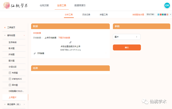Go to 工具首页 in the sidebar

(11, 28)
